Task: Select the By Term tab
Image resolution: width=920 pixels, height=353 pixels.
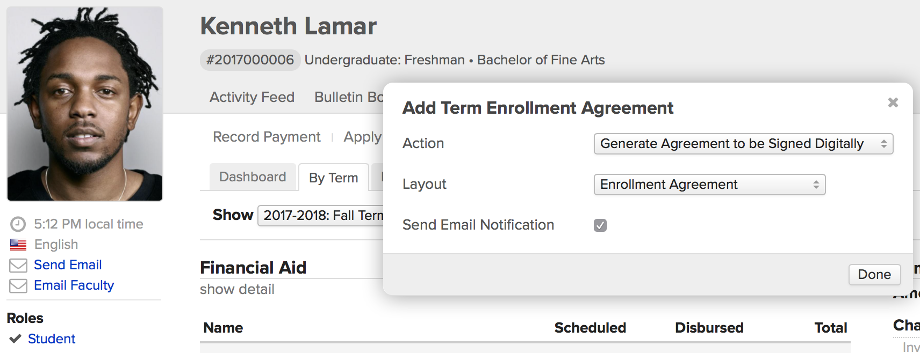Action: tap(333, 178)
